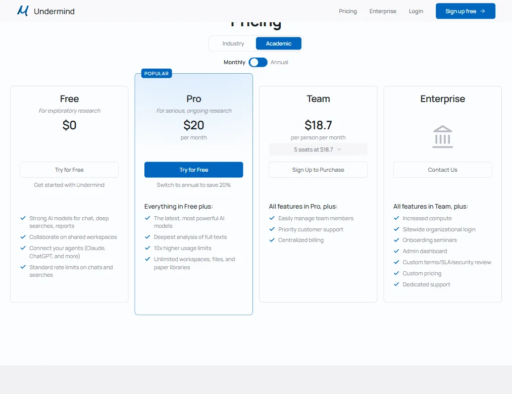Click checkmark beside Custom pricing
This screenshot has width=512, height=394.
coord(396,273)
